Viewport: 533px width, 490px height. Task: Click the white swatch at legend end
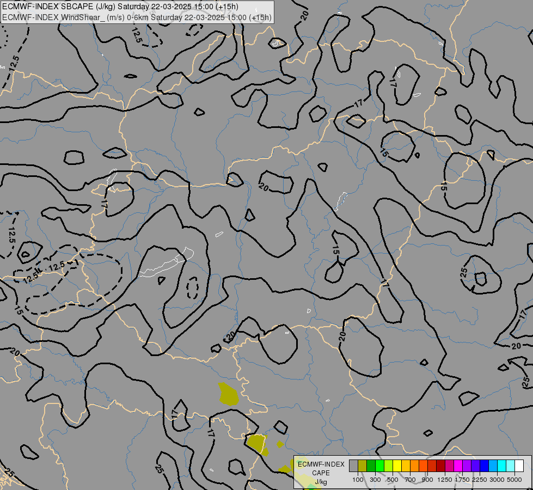click(519, 466)
